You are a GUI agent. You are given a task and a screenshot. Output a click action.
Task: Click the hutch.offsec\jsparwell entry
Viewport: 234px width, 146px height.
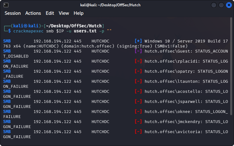tap(174, 102)
